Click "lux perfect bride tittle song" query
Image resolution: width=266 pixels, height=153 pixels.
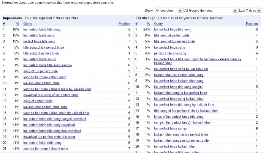[42, 143]
